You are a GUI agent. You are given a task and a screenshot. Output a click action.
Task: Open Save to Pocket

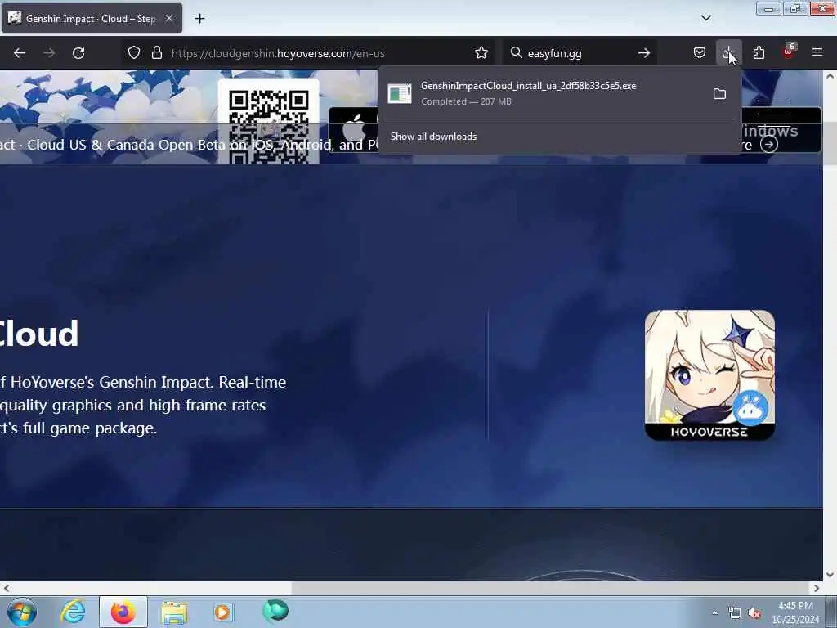coord(700,53)
